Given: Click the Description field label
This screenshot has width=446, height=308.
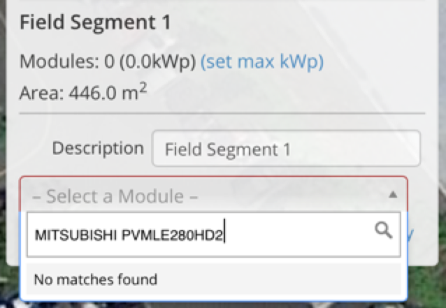Looking at the screenshot, I should click(x=98, y=148).
